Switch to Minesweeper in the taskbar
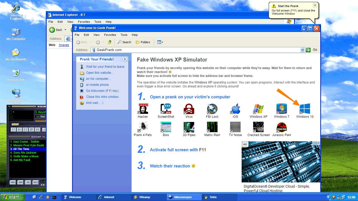358x201 pixels. pos(183,197)
